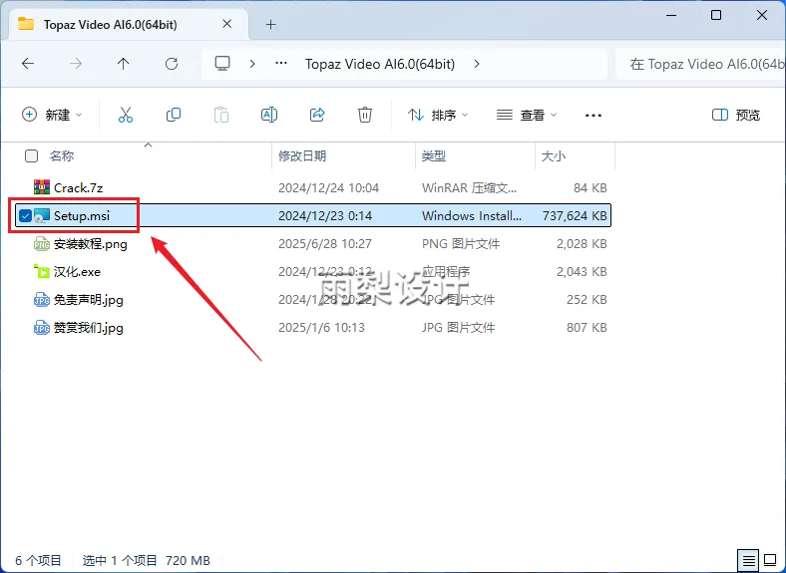The width and height of the screenshot is (786, 573).
Task: Click the 选中 1 个项目 720 MB status
Action: click(147, 560)
